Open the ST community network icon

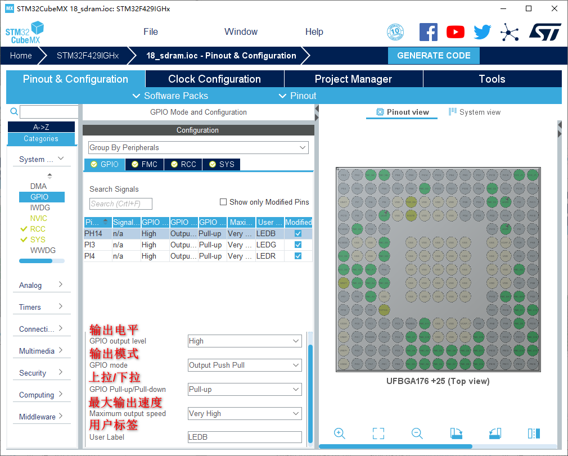pyautogui.click(x=510, y=32)
